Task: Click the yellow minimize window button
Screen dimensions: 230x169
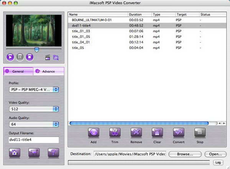Action: (x=10, y=3)
